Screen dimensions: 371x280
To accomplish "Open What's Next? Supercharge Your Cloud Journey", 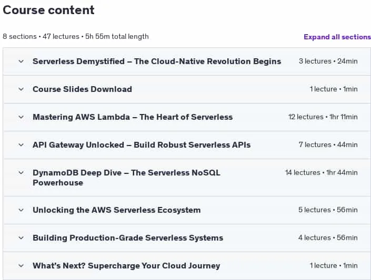I will pos(126,266).
